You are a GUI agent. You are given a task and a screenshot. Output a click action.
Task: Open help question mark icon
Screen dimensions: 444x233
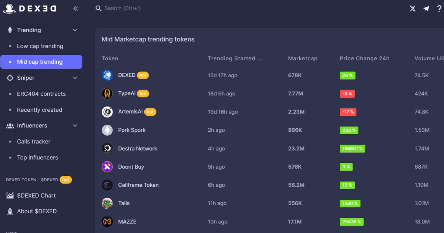click(439, 9)
